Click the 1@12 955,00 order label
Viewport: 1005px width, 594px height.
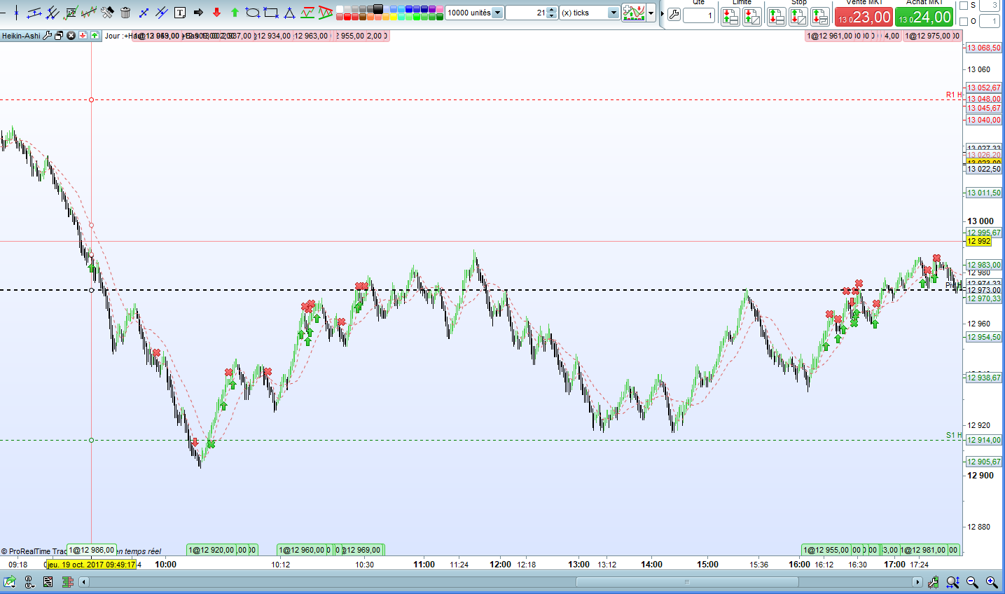click(826, 550)
